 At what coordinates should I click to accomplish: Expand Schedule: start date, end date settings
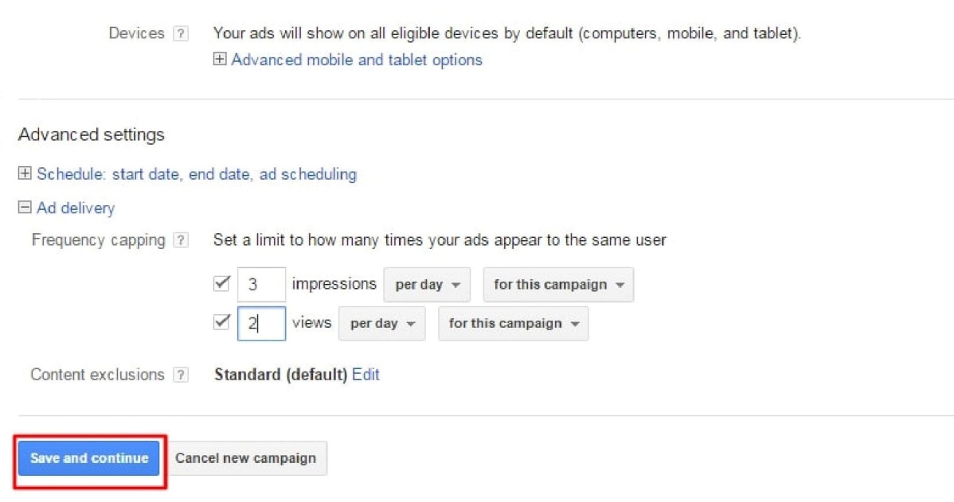pos(196,174)
